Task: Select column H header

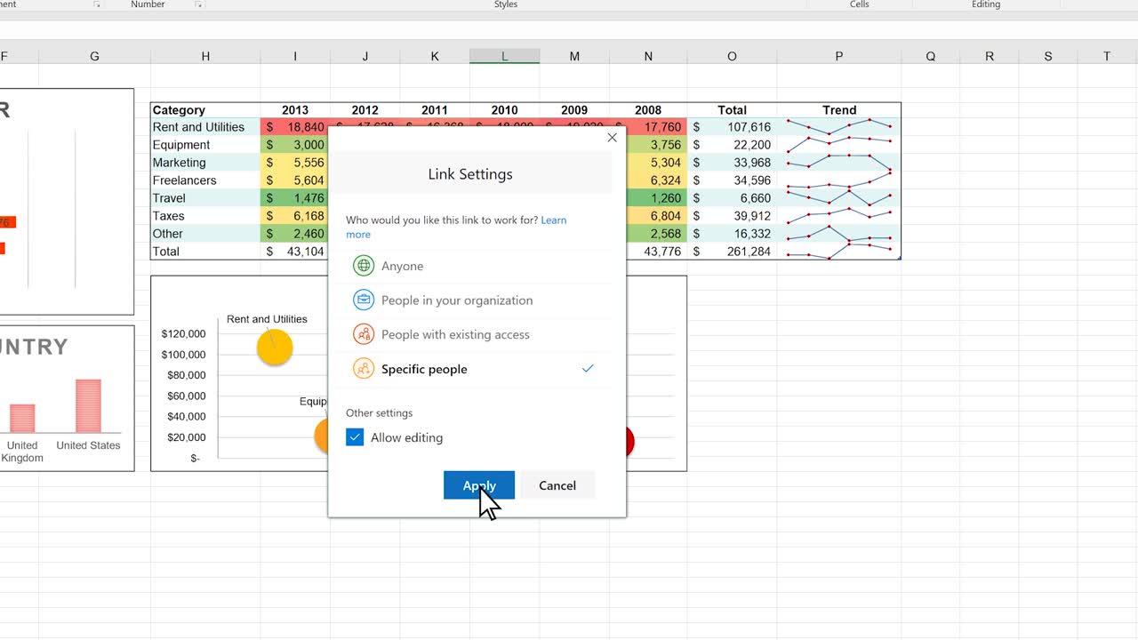Action: pyautogui.click(x=205, y=56)
